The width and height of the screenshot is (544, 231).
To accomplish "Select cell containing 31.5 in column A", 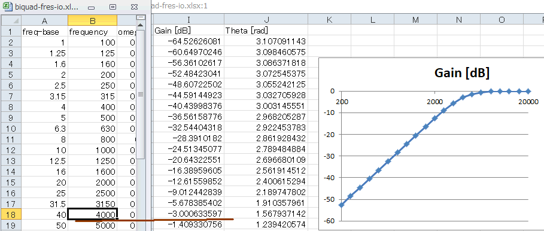I will pyautogui.click(x=44, y=204).
